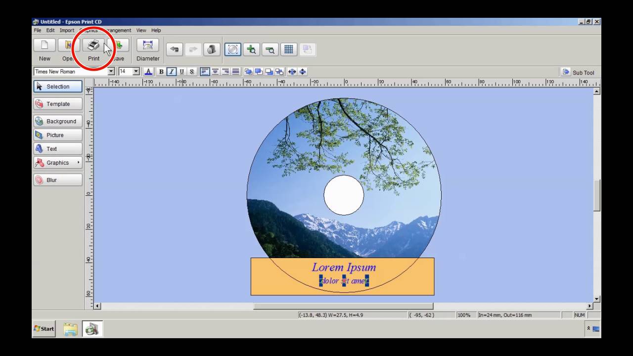
Task: Click the center horizontally icon
Action: coord(292,72)
